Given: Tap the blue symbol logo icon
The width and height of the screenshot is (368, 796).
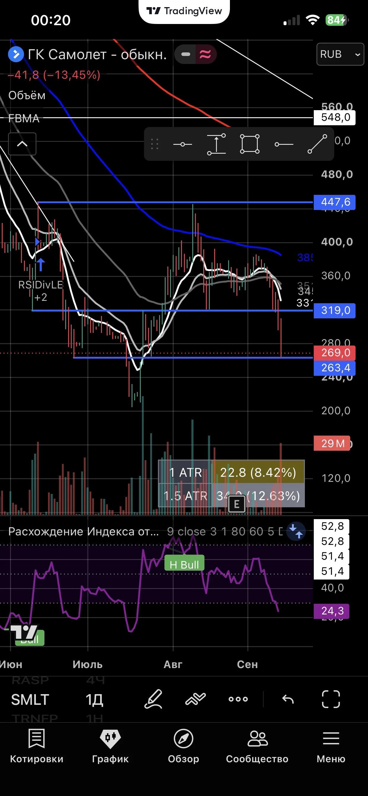Looking at the screenshot, I should click(x=16, y=54).
